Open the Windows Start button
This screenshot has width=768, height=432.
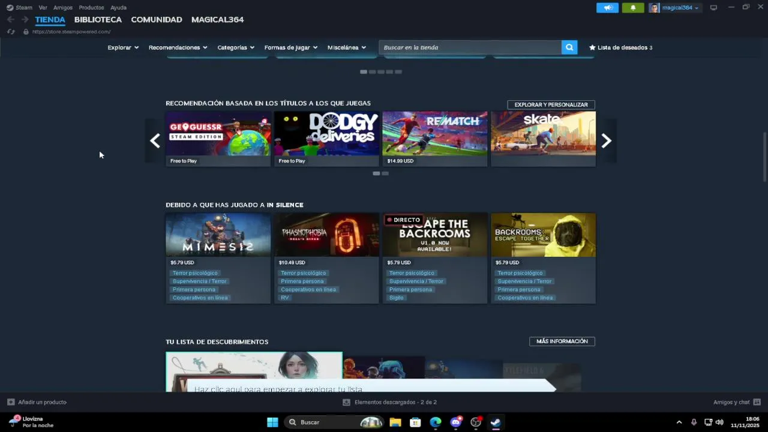click(272, 422)
